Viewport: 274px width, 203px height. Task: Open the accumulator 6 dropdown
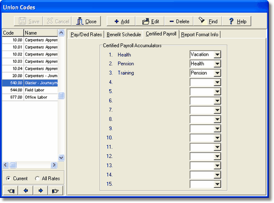(217, 101)
